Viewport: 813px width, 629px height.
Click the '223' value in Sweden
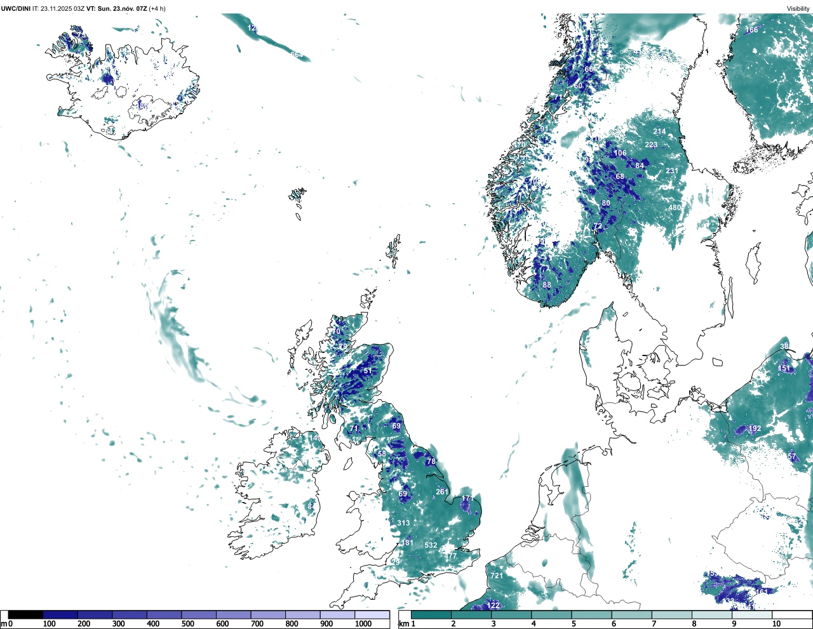[651, 145]
